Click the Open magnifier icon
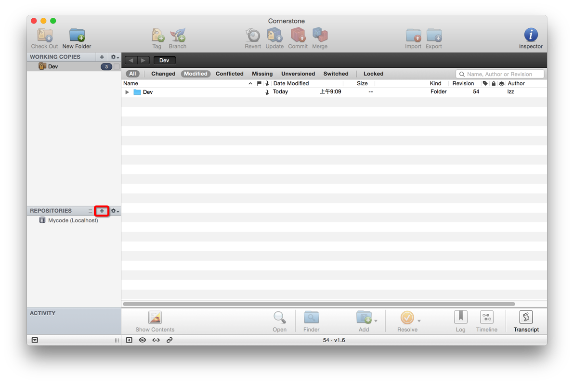This screenshot has width=574, height=384. coord(279,318)
